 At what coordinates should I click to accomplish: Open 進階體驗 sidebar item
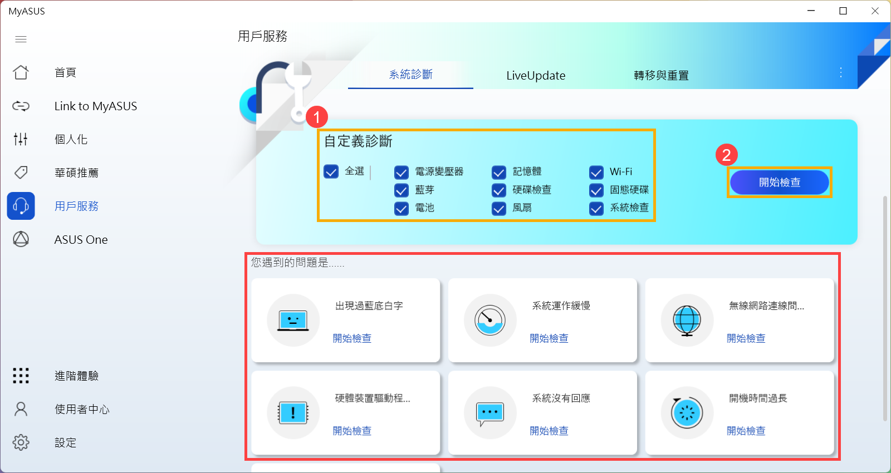[x=76, y=376]
